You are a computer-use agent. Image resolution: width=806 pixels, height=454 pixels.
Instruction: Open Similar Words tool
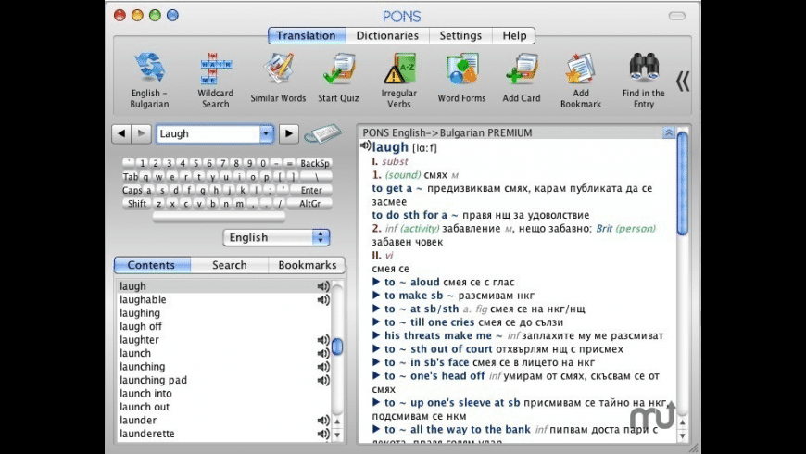click(278, 70)
